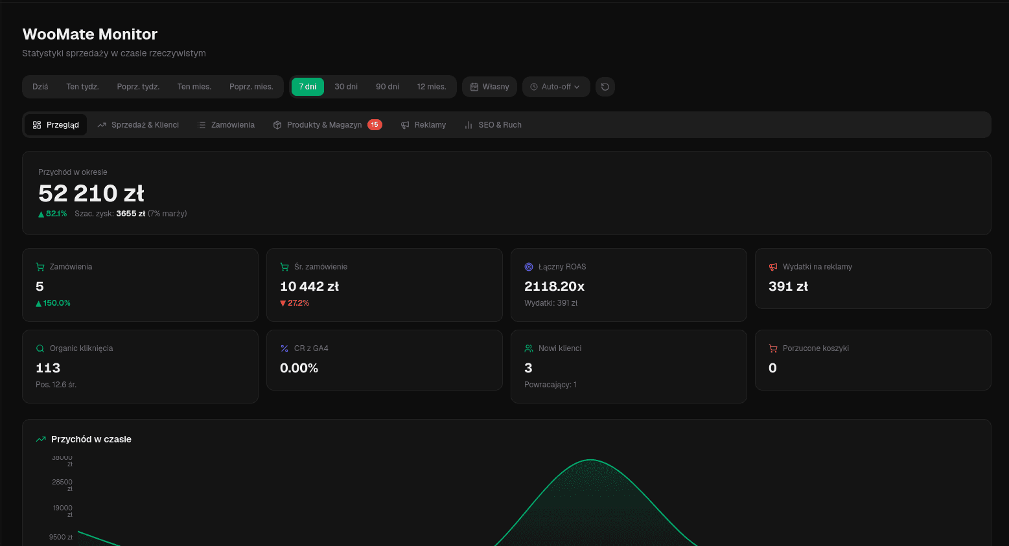Click the cart icon on Zamówienia card
Screen dimensions: 1009x546
(x=40, y=267)
